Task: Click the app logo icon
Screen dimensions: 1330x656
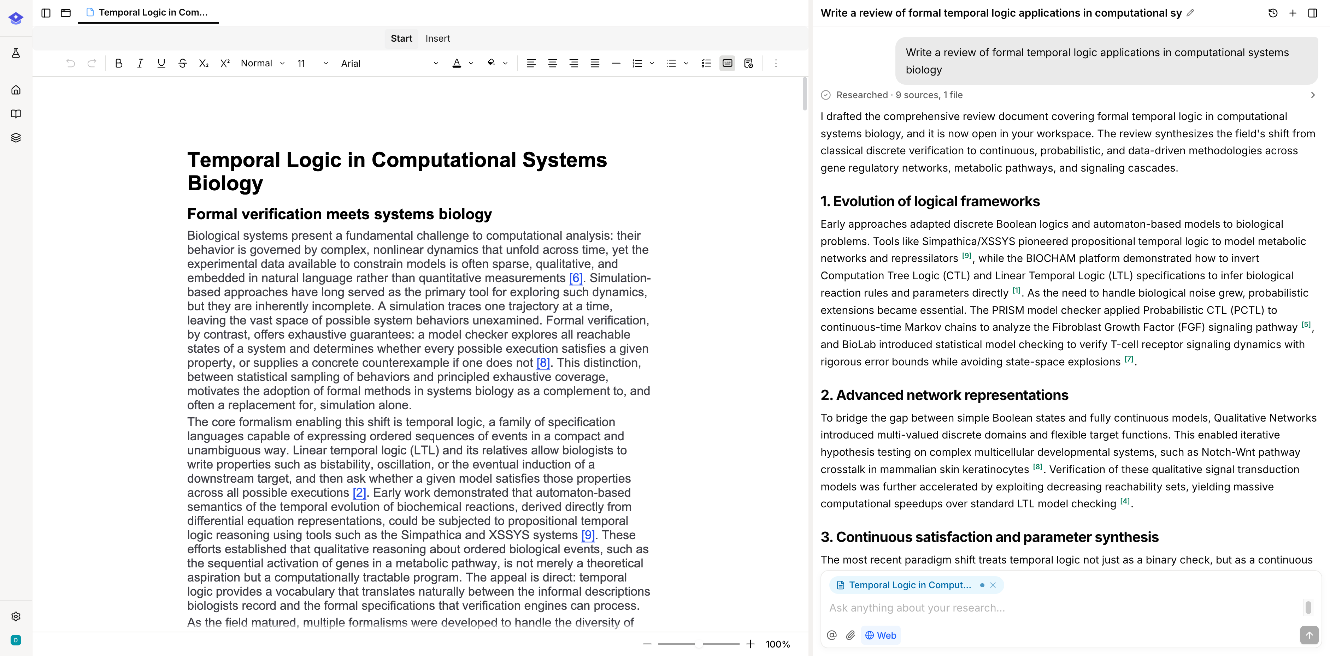Action: (16, 18)
